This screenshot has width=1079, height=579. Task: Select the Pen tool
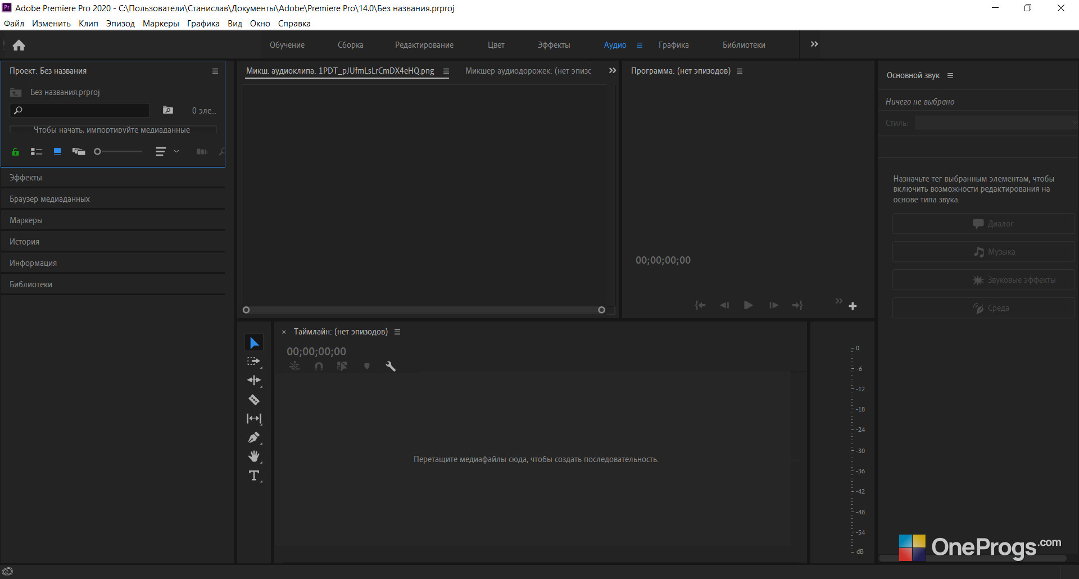pyautogui.click(x=254, y=437)
